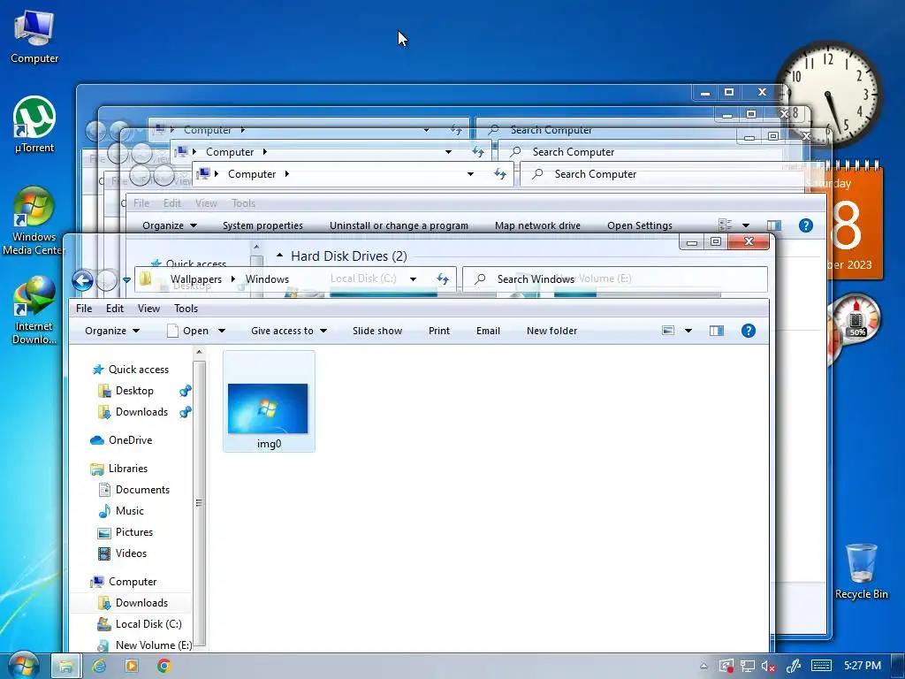
Task: Expand Organize dropdown in the Computer window
Action: (x=170, y=225)
